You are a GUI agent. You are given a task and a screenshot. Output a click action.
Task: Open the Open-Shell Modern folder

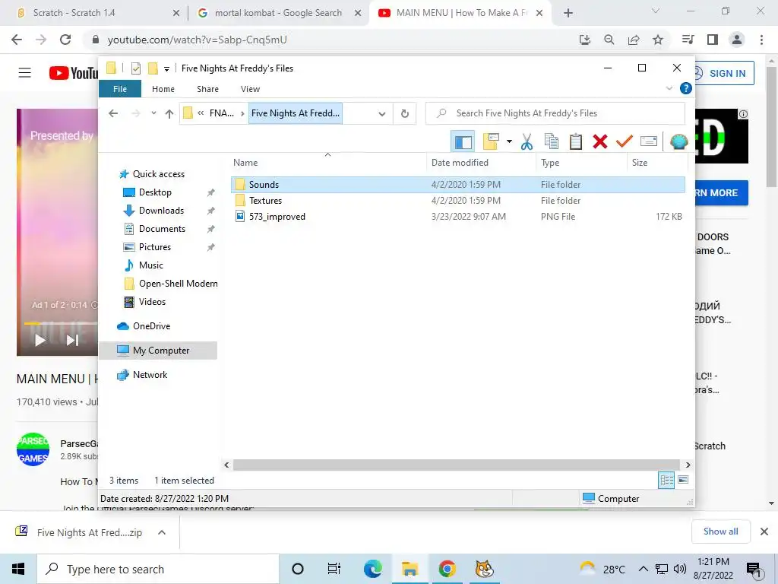click(170, 284)
